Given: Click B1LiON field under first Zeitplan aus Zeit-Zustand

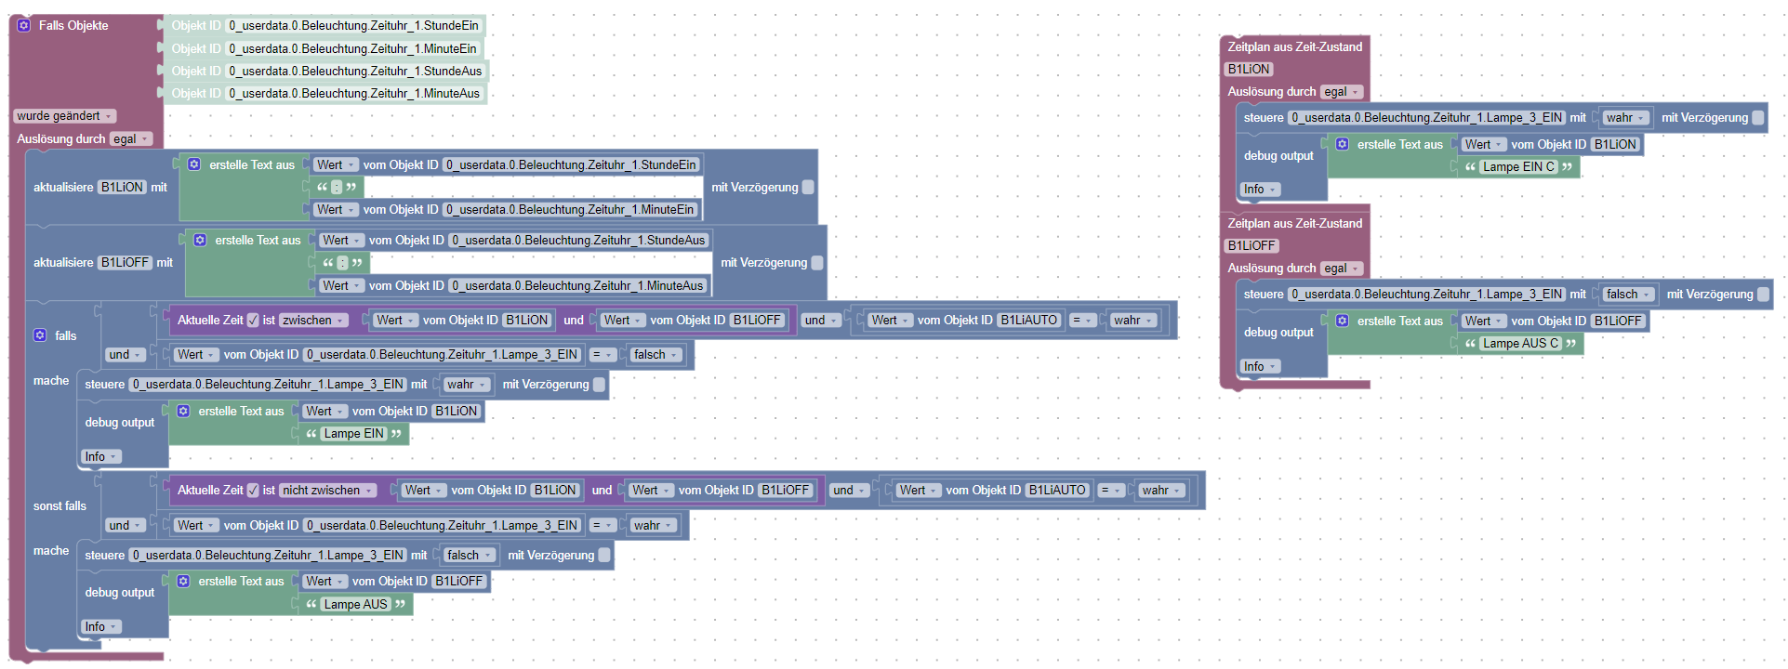Looking at the screenshot, I should [x=1248, y=69].
